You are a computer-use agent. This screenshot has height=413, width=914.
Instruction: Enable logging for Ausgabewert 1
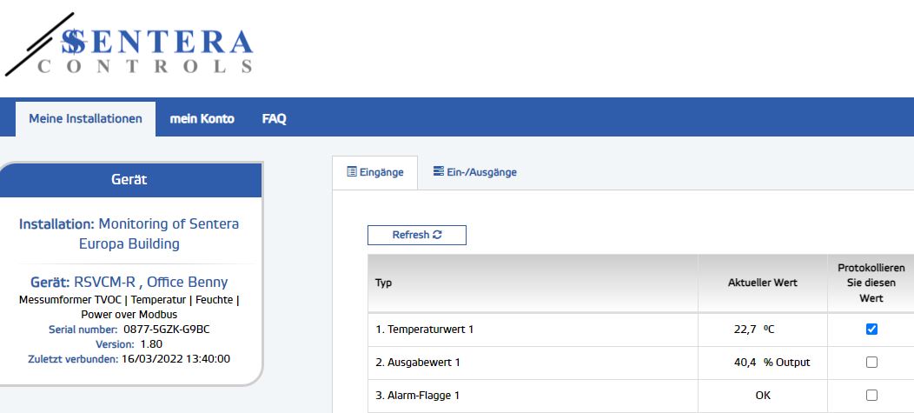871,363
